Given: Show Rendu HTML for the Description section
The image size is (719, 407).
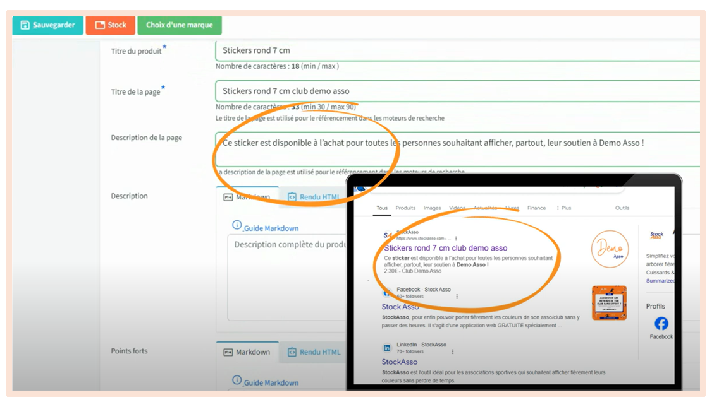Looking at the screenshot, I should [314, 197].
